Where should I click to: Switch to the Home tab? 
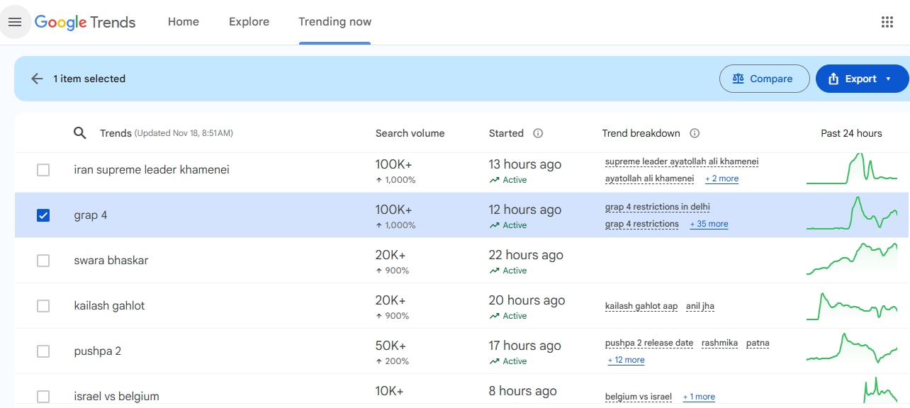coord(183,22)
